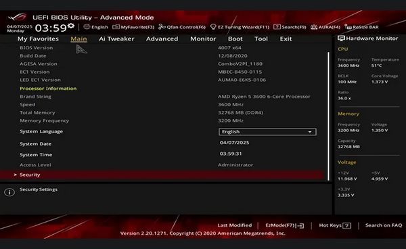Open the Ai Tweaker tab
Screen dimensions: 406x249
click(116, 39)
